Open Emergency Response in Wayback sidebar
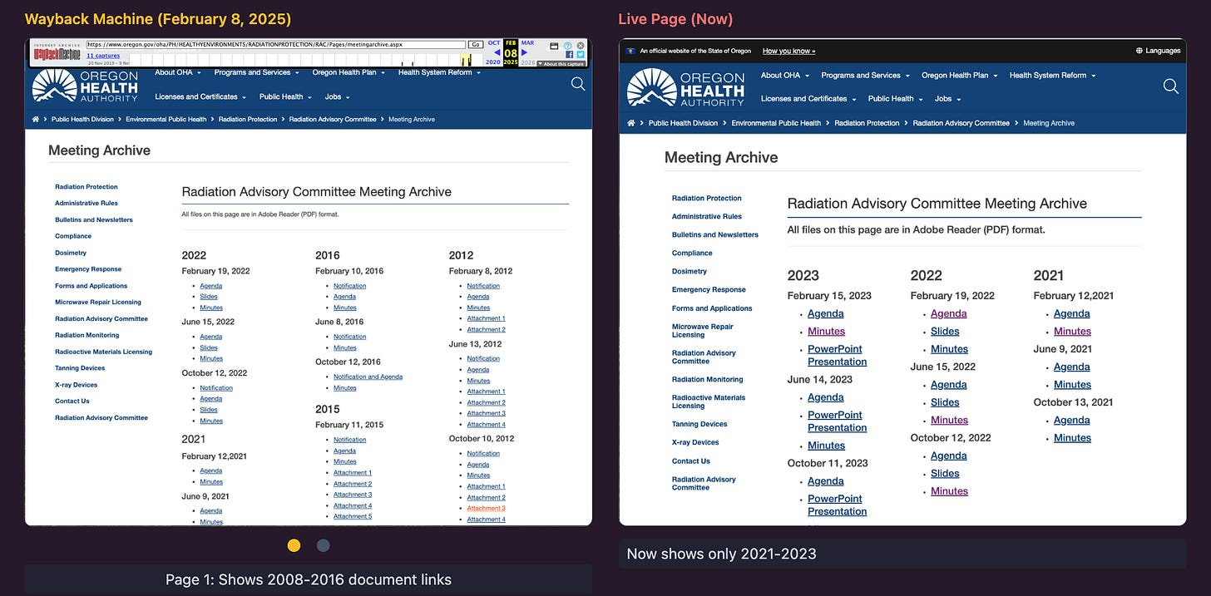 [88, 269]
